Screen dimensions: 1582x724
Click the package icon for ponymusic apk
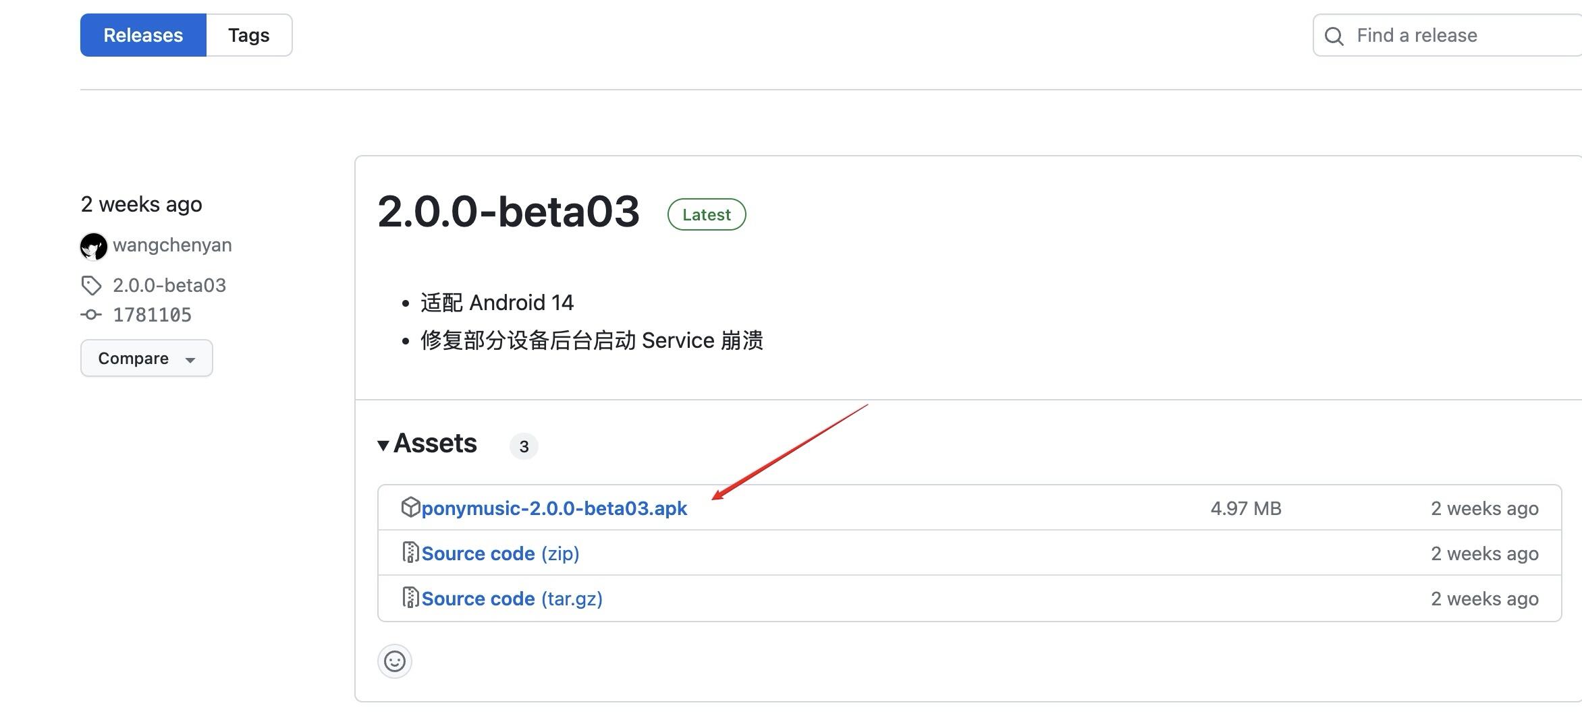coord(410,507)
